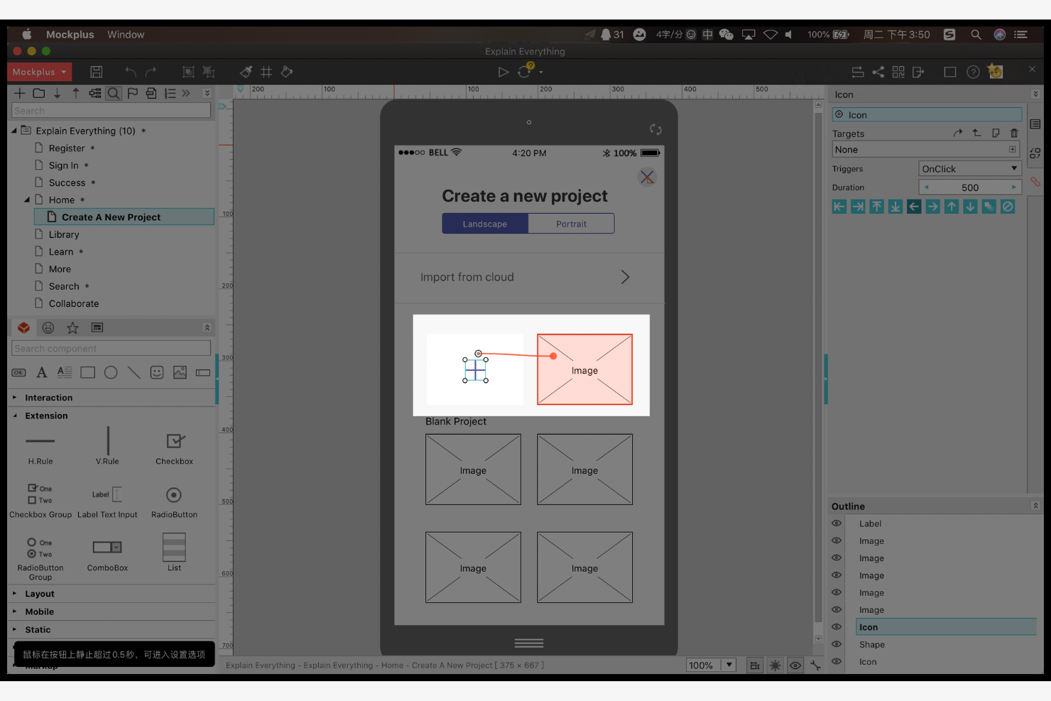Click the format painter brush icon

point(246,72)
